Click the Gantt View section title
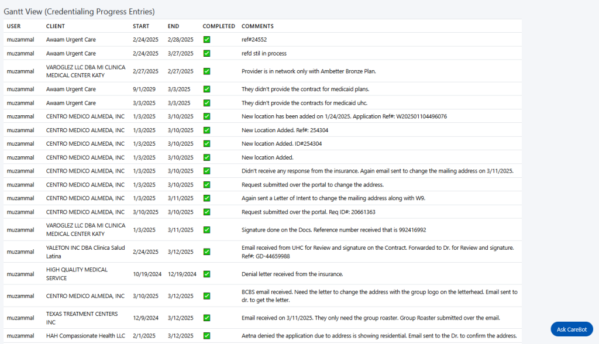 79,12
